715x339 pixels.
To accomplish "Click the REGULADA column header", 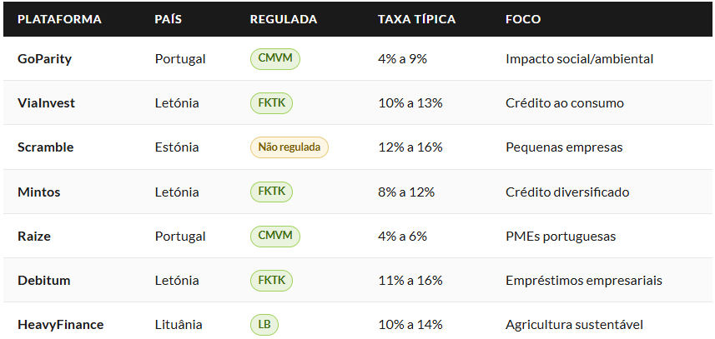I will 283,19.
